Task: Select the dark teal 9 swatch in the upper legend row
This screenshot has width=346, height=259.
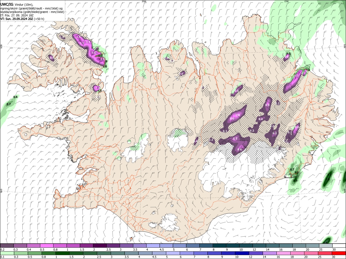Action: (x=232, y=246)
